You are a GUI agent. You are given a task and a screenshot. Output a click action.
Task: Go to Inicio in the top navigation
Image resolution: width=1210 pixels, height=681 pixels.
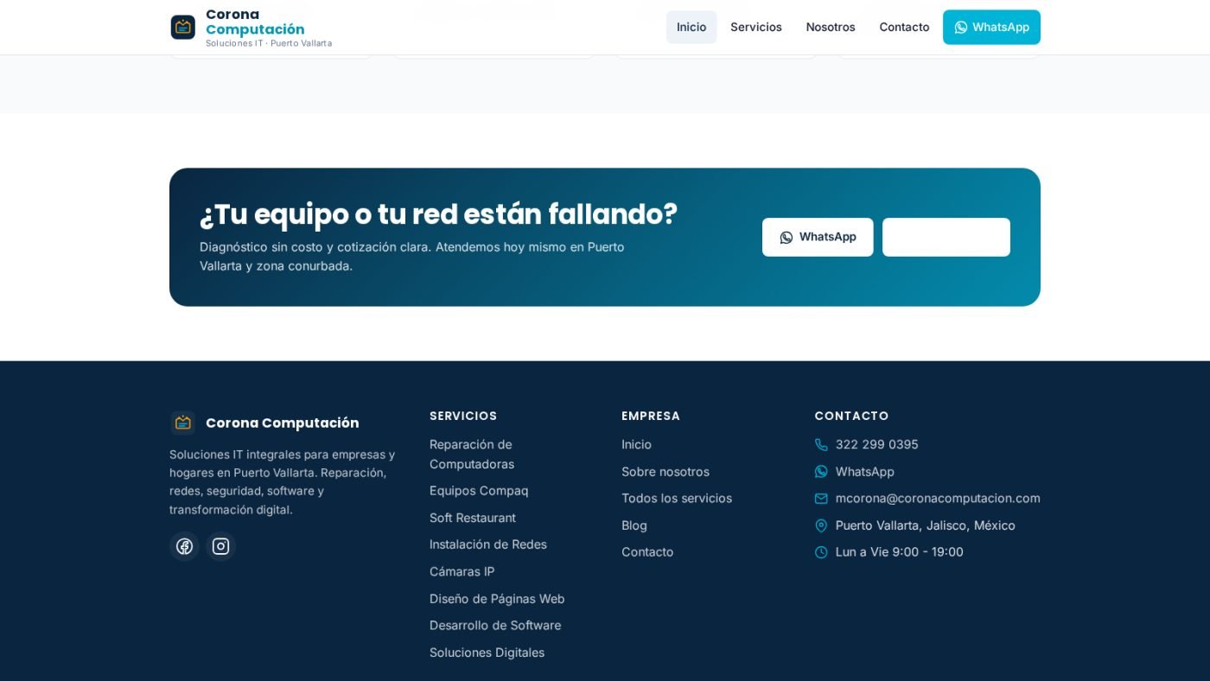pos(691,27)
